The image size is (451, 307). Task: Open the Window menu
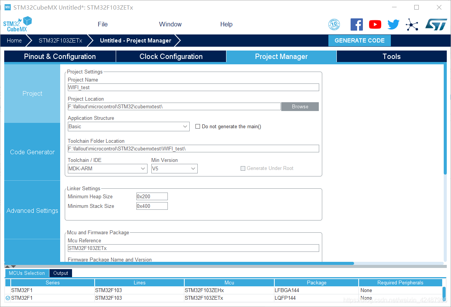point(170,24)
